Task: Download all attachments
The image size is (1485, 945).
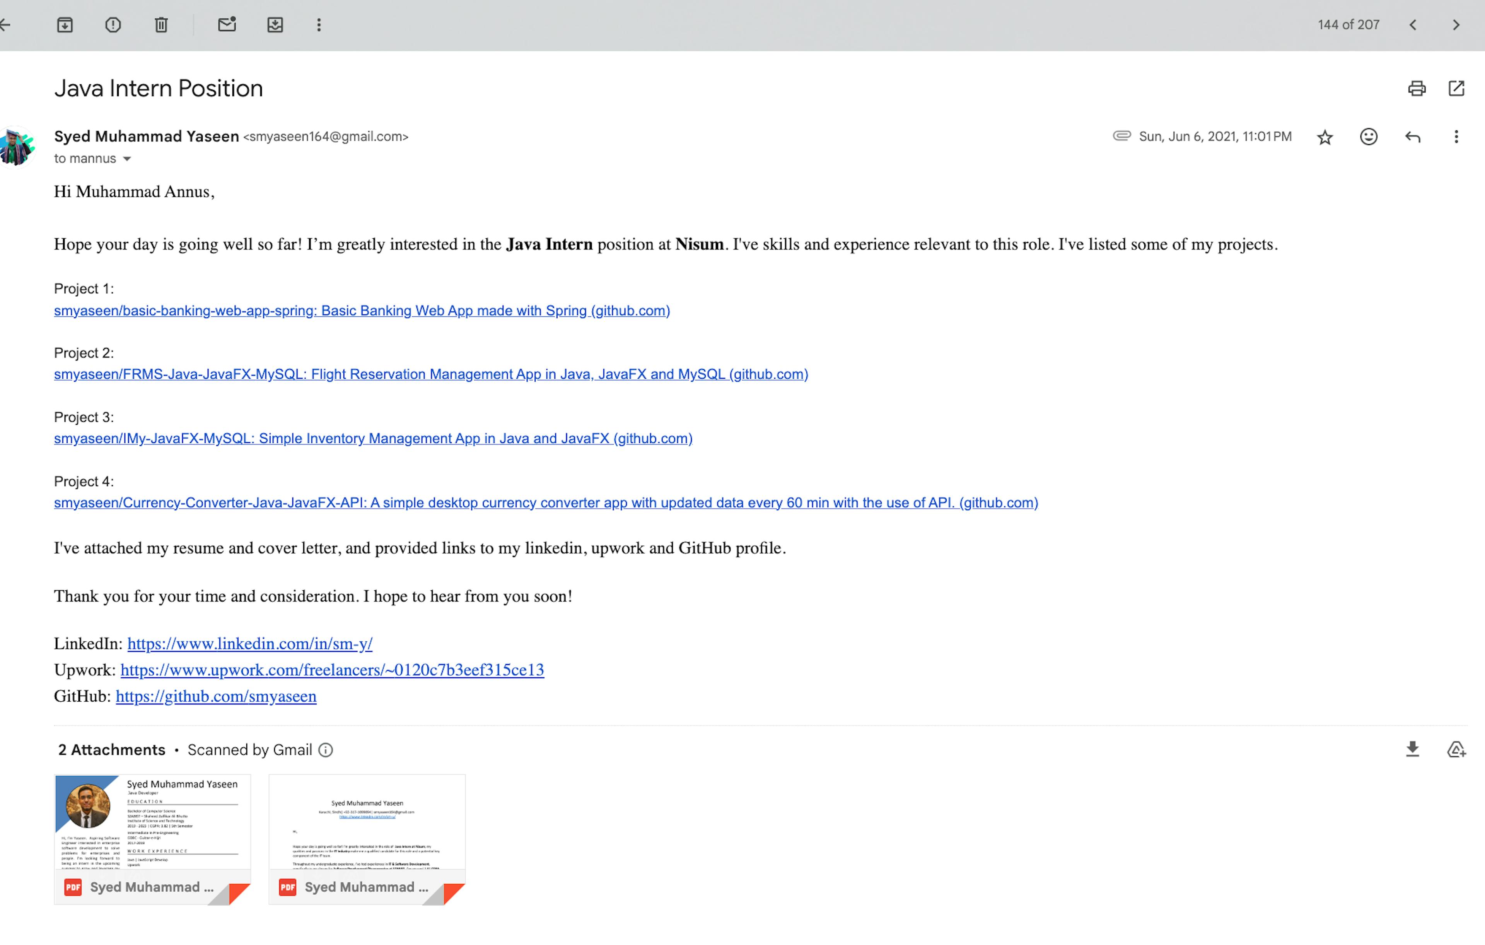Action: click(1413, 749)
